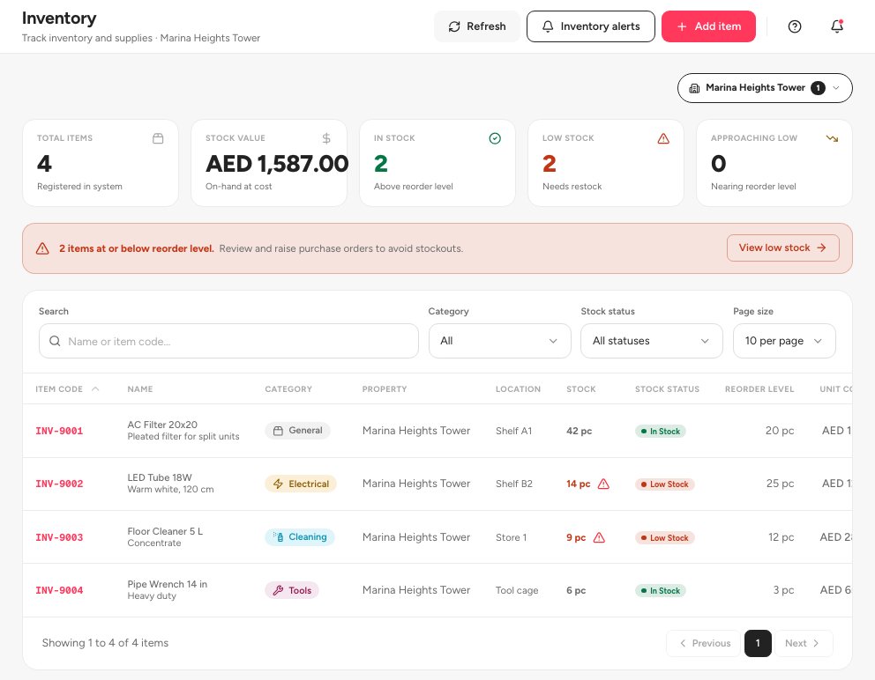The width and height of the screenshot is (875, 680).
Task: Open the Marina Heights Tower property selector
Action: click(x=765, y=88)
